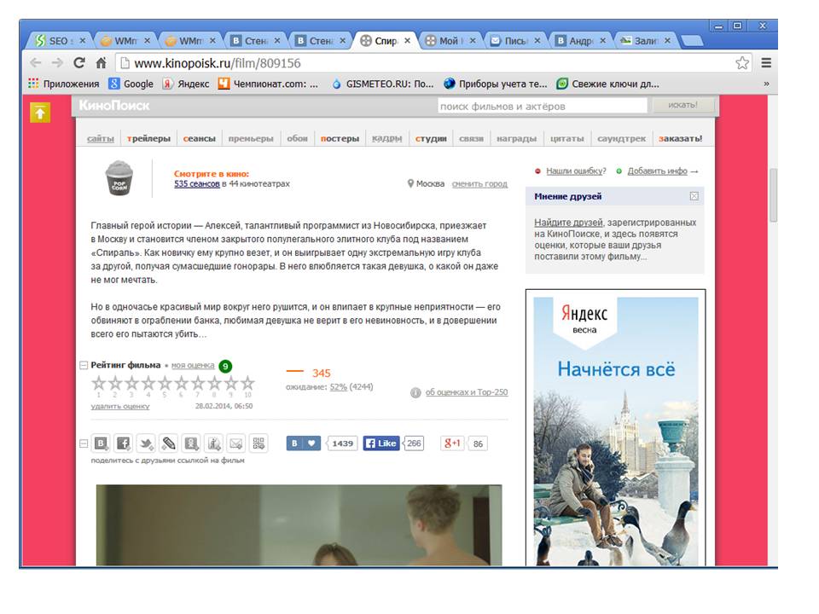This screenshot has height=614, width=819.
Task: Share film via Odnoklassniki icon
Action: coord(191,443)
